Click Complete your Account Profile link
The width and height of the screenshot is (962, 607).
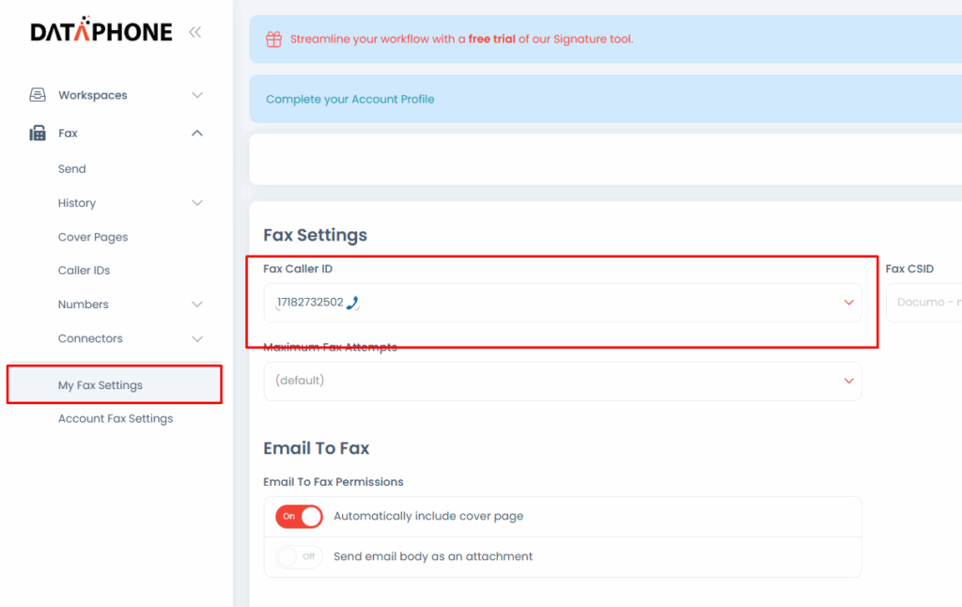click(x=349, y=99)
